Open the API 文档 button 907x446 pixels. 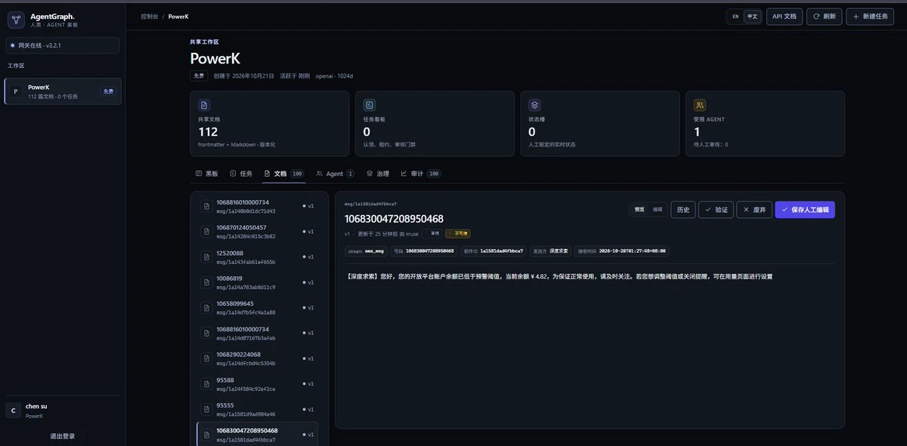click(785, 16)
